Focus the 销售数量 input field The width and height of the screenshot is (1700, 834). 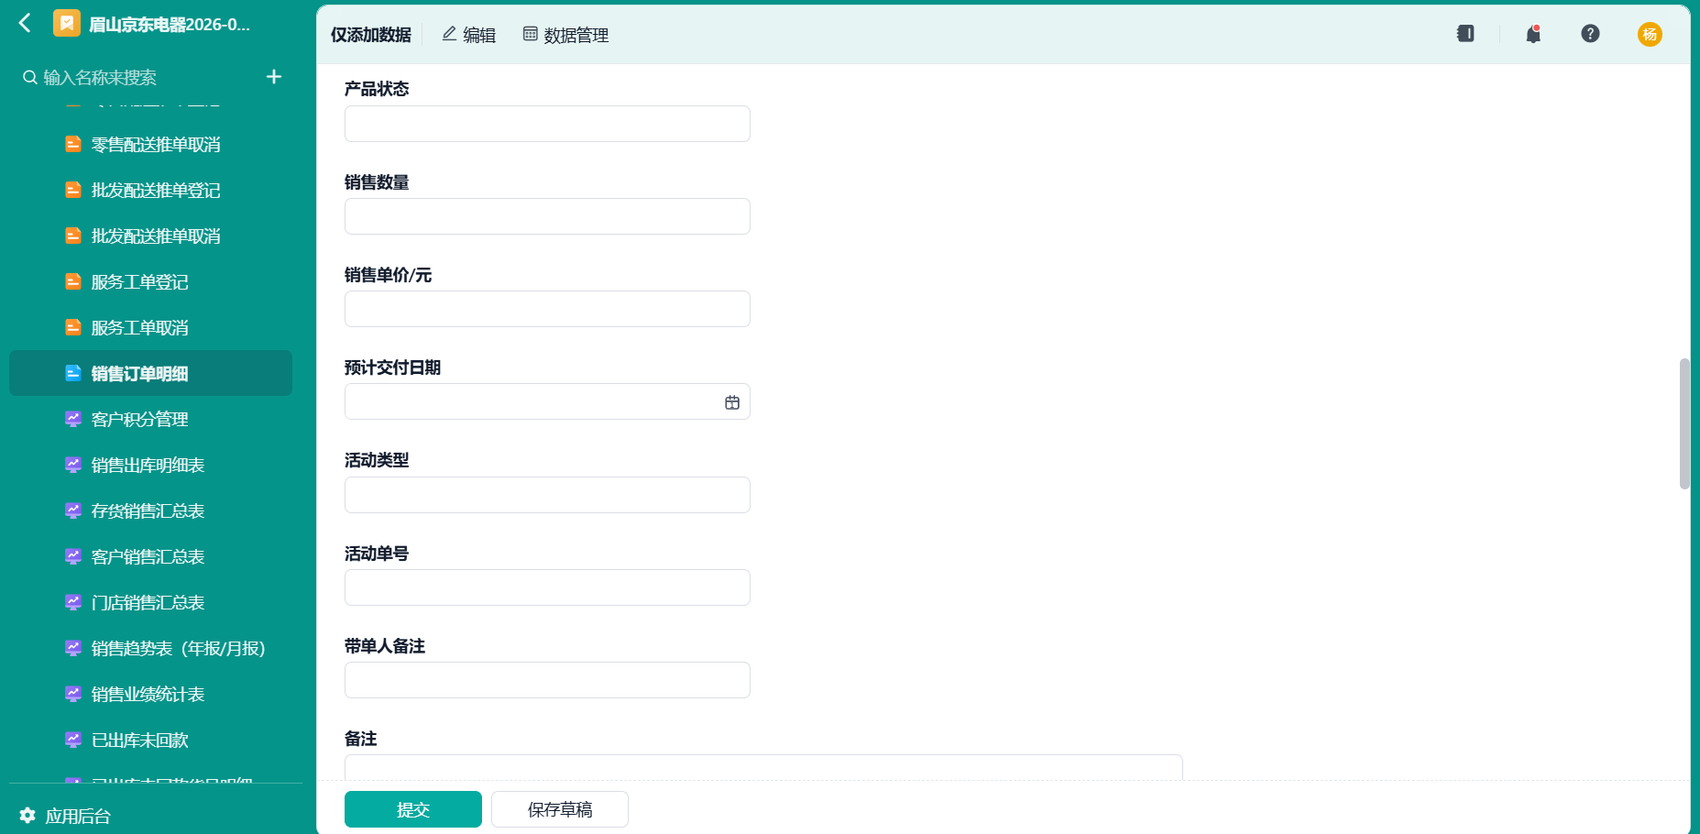click(547, 216)
